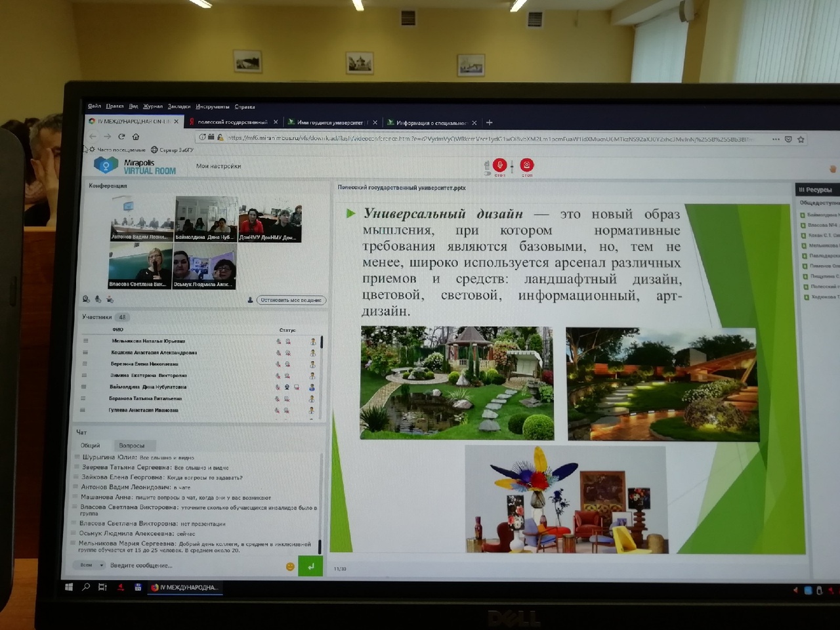This screenshot has height=630, width=840.
Task: Open the 'Всем' recipient dropdown
Action: click(91, 565)
